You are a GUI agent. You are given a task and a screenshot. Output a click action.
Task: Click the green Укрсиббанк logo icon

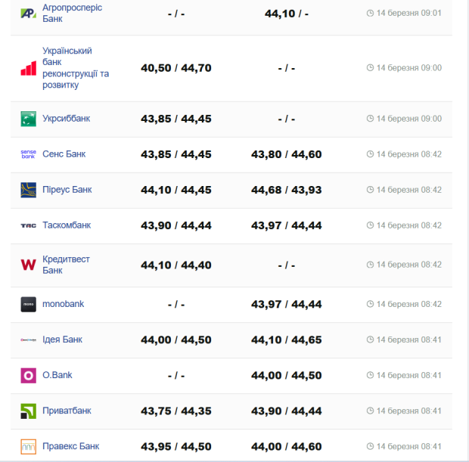pos(28,119)
